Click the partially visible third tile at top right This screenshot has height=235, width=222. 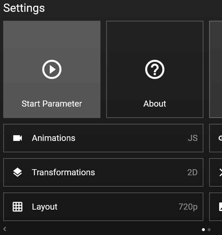(x=216, y=69)
